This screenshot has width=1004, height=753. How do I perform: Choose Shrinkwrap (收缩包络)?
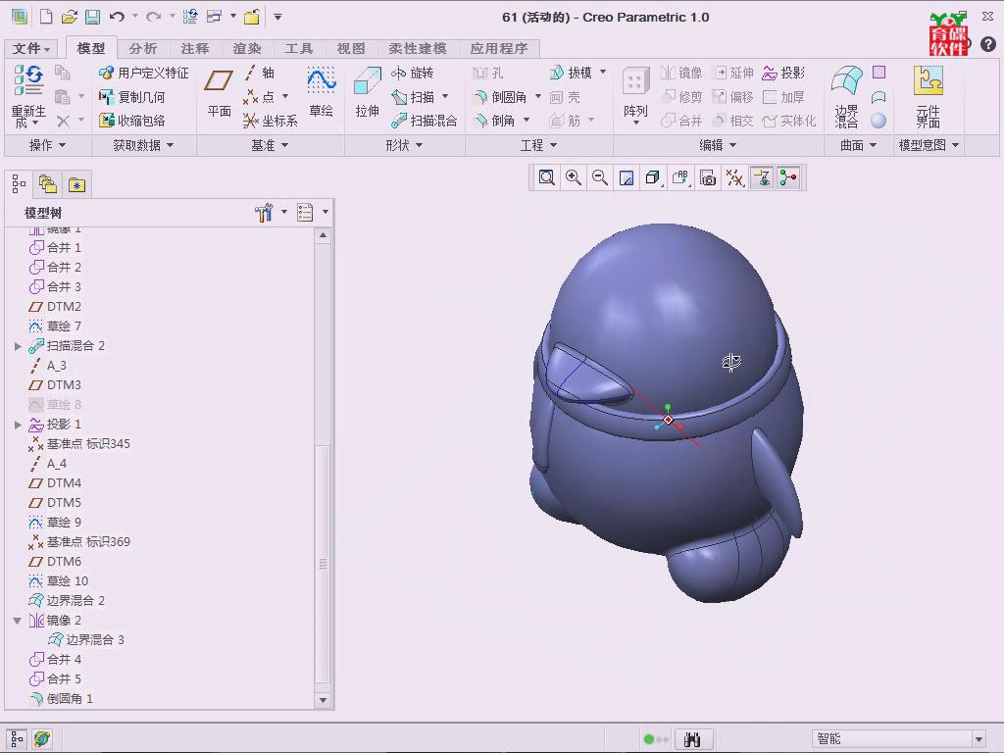pyautogui.click(x=131, y=121)
